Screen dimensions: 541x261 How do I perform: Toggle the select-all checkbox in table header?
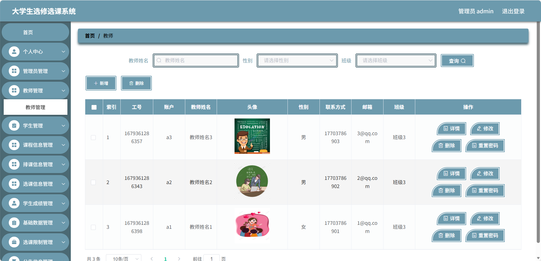point(94,107)
